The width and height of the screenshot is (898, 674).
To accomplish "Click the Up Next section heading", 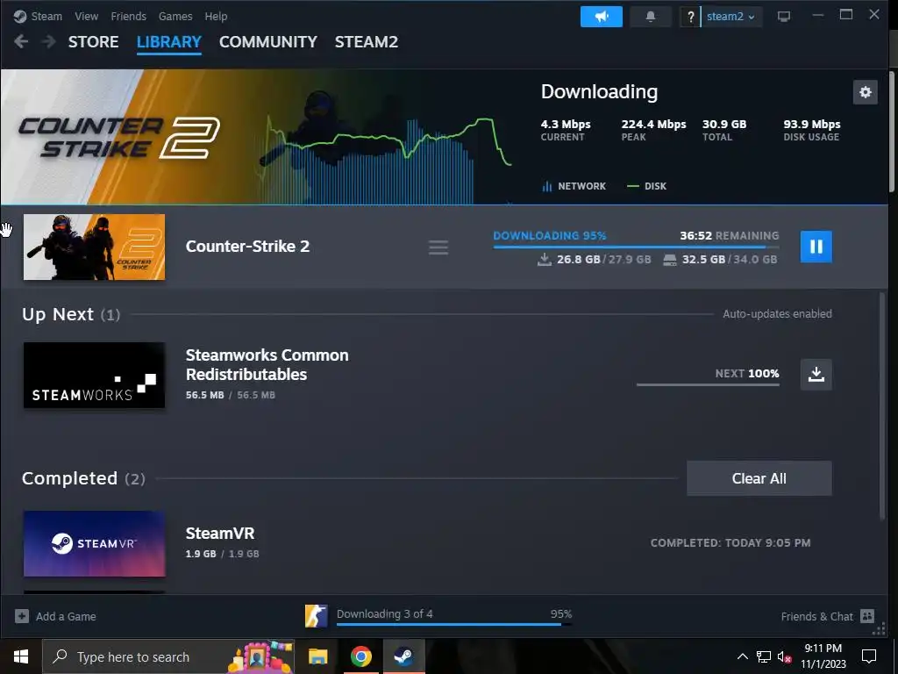I will click(71, 314).
